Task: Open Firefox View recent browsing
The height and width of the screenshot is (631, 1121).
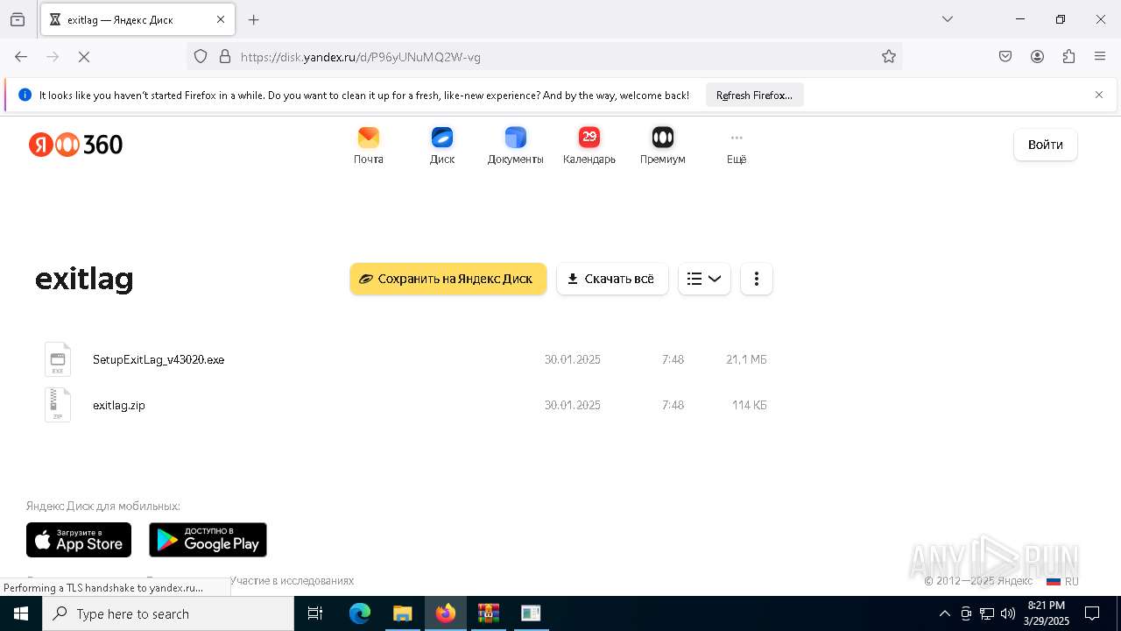Action: pyautogui.click(x=18, y=19)
